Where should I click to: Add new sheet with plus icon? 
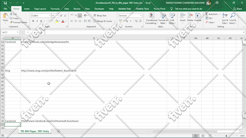(x=58, y=131)
